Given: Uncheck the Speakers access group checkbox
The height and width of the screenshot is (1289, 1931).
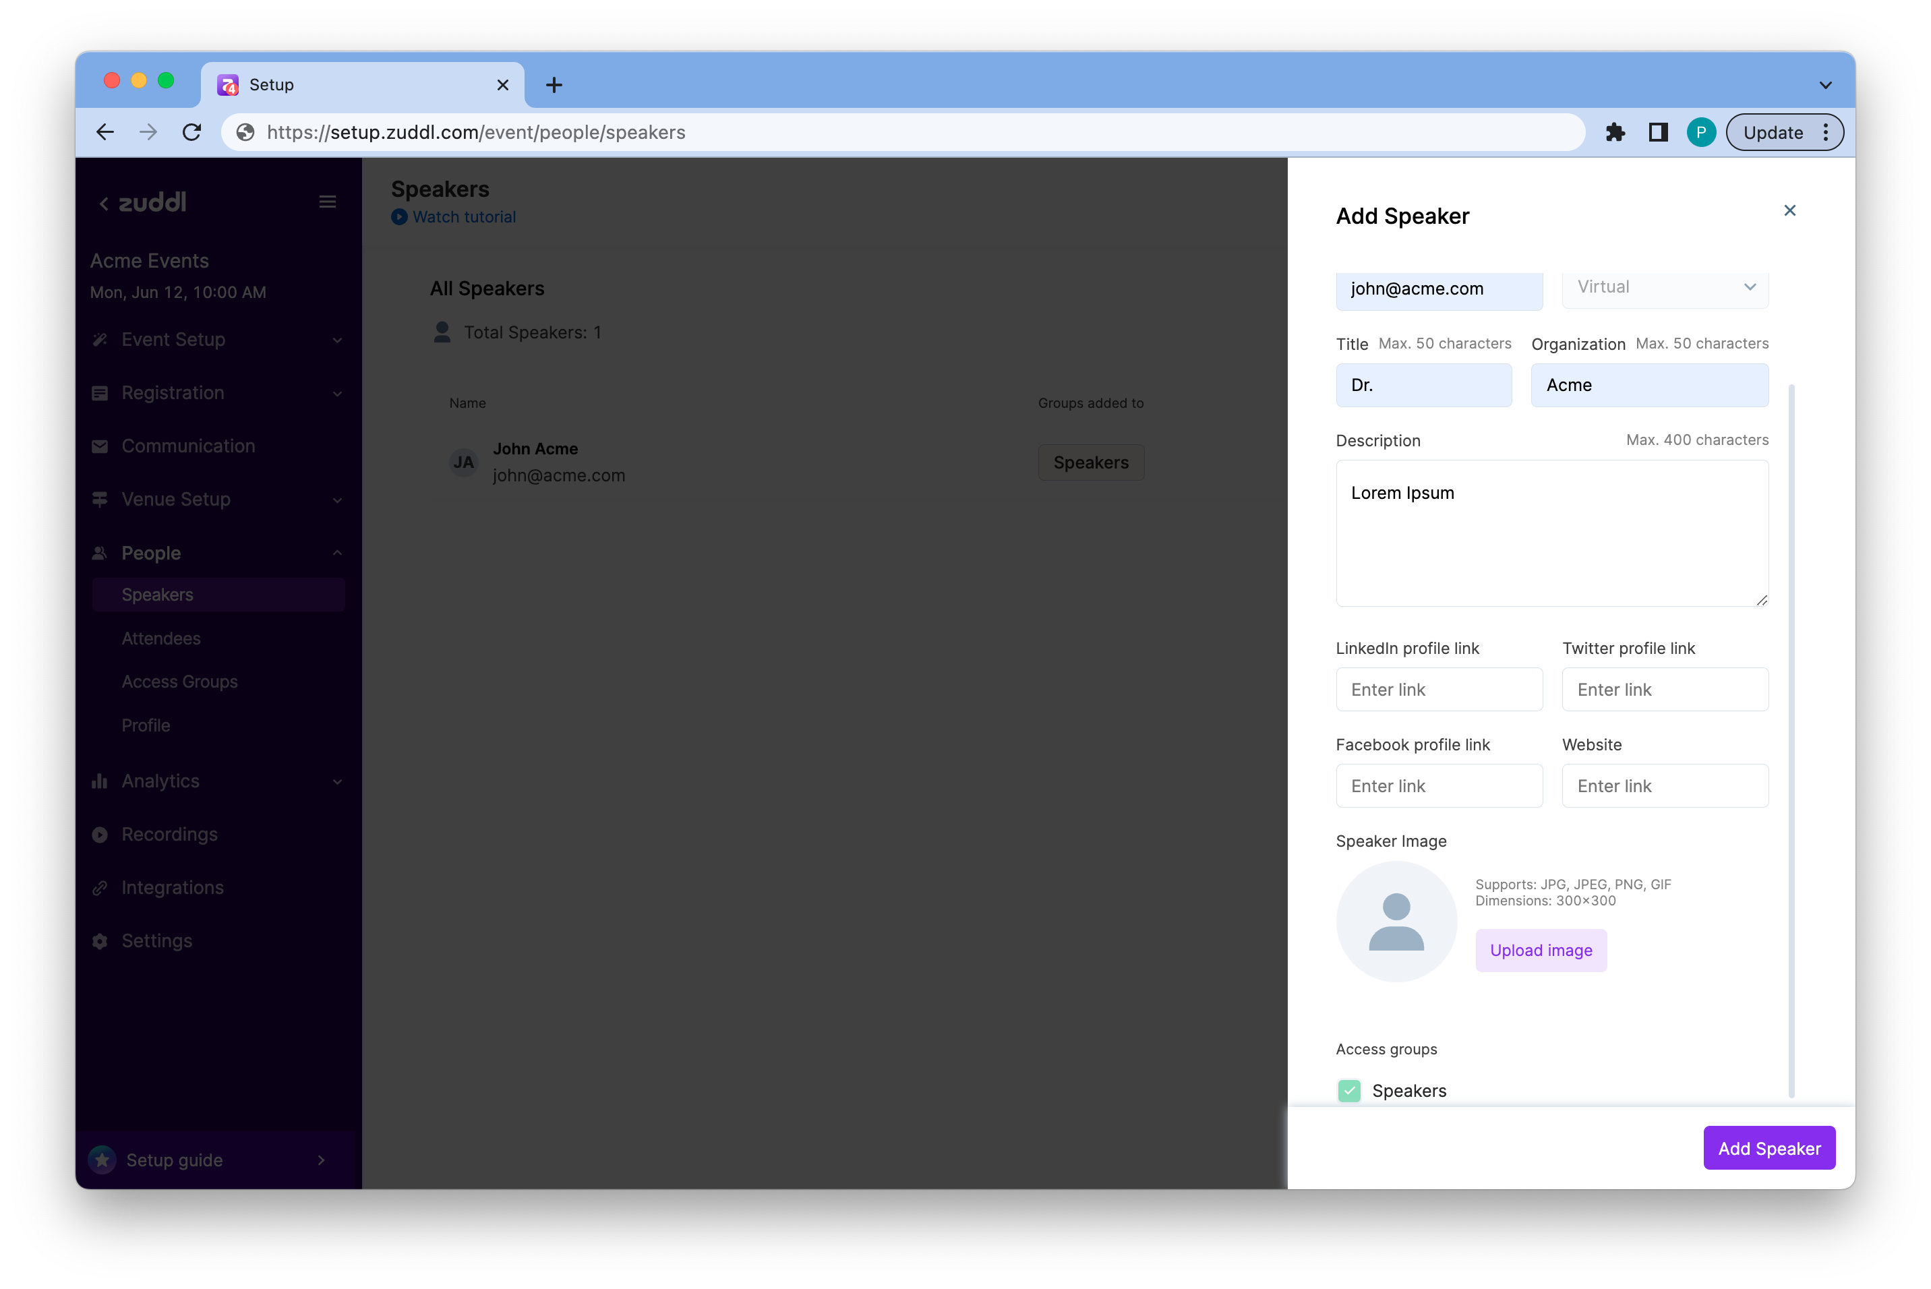Looking at the screenshot, I should [1349, 1090].
